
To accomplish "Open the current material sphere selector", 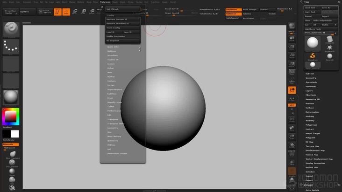I will click(x=10, y=97).
